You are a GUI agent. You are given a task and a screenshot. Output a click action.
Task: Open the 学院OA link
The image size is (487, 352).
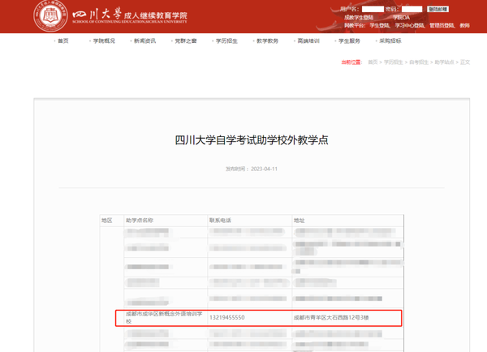tap(401, 17)
